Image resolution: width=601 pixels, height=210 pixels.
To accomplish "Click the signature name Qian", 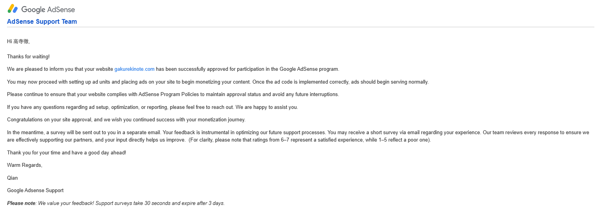I will (x=12, y=178).
